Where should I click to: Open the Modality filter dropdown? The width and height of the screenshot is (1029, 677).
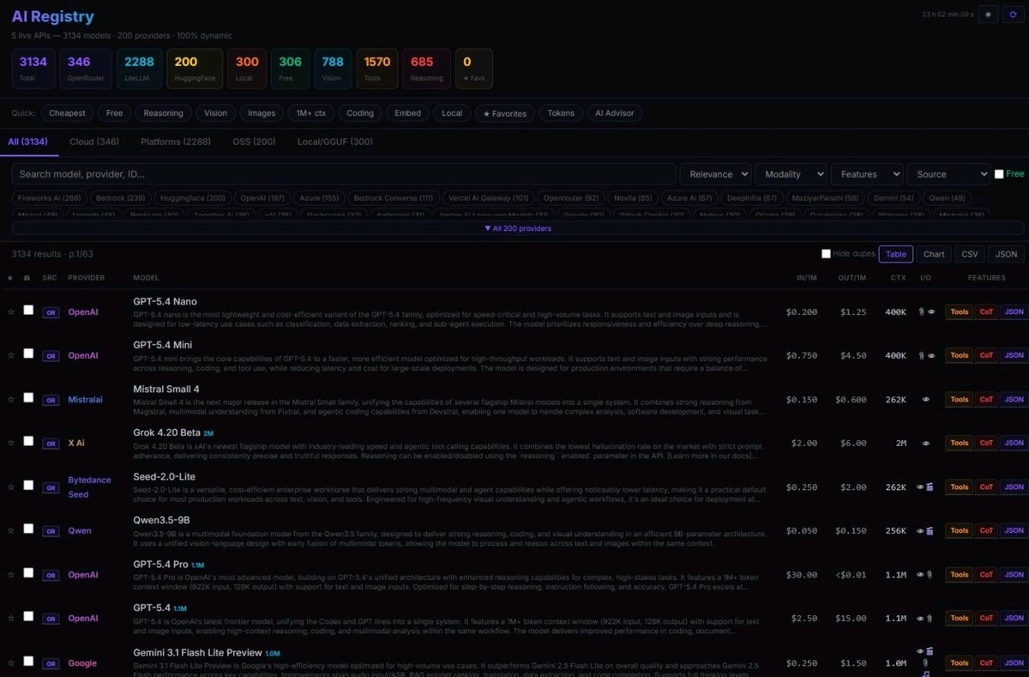coord(791,174)
